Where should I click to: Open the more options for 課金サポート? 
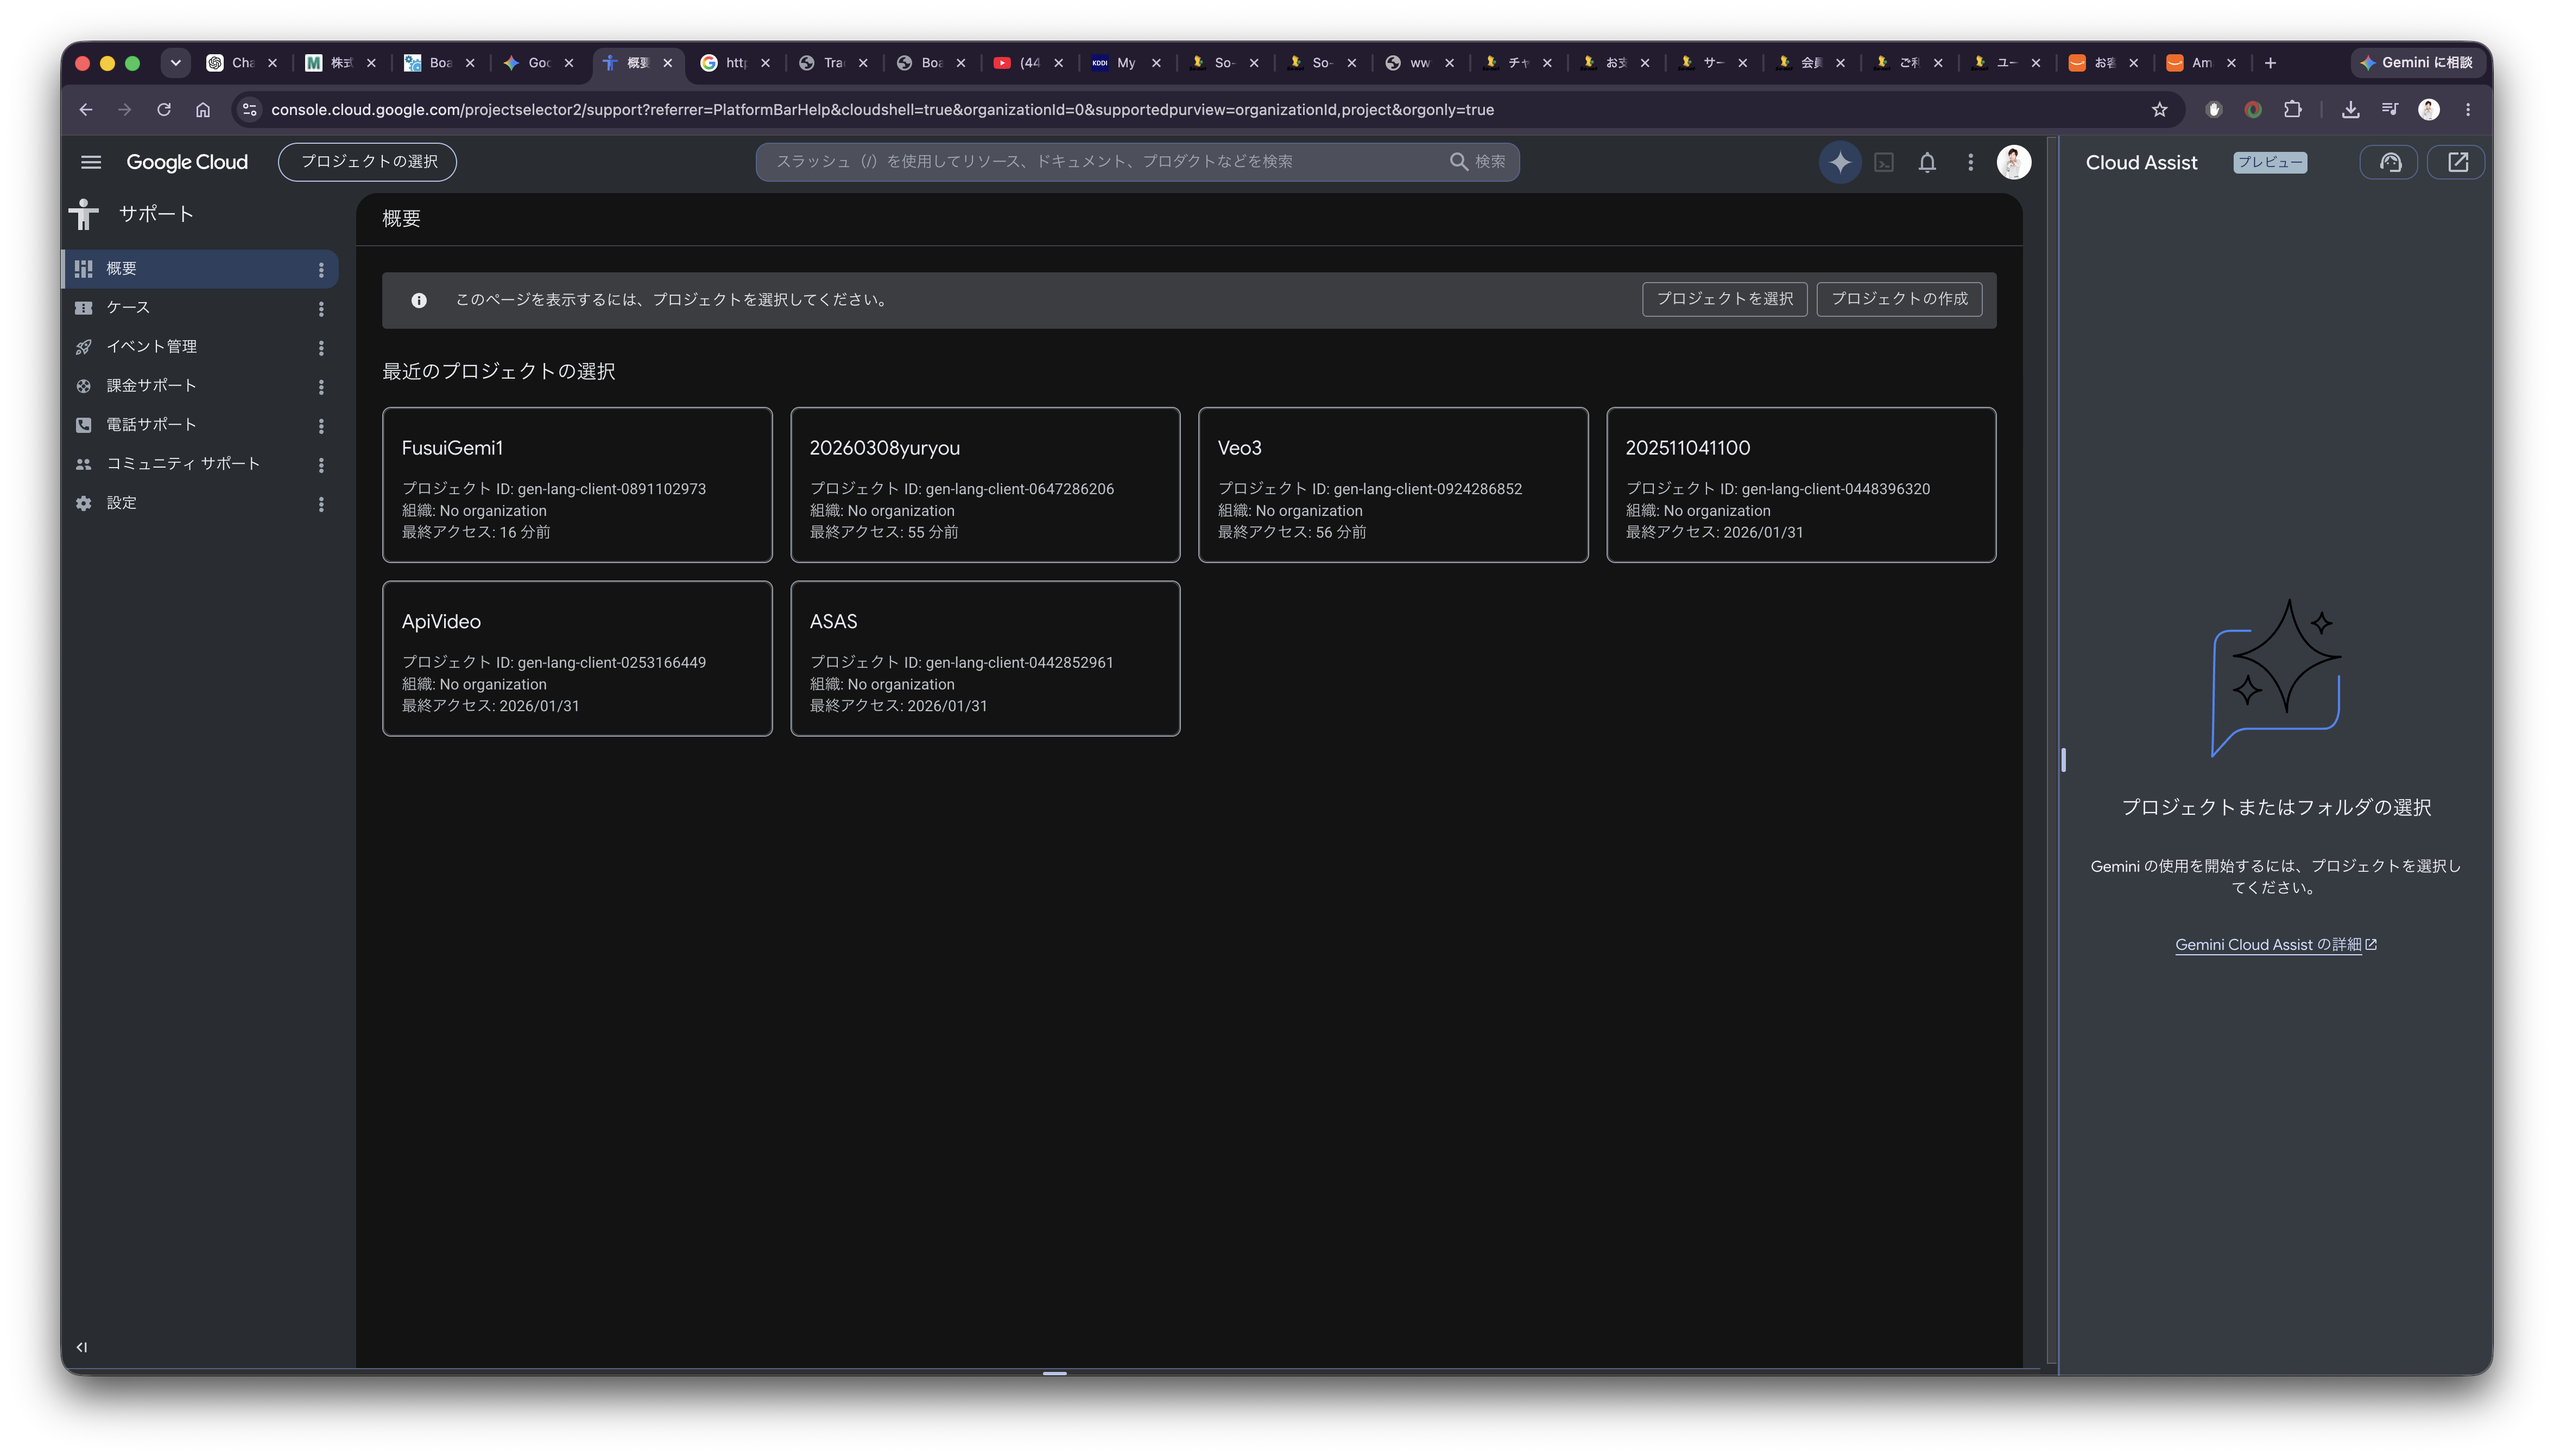pos(321,387)
